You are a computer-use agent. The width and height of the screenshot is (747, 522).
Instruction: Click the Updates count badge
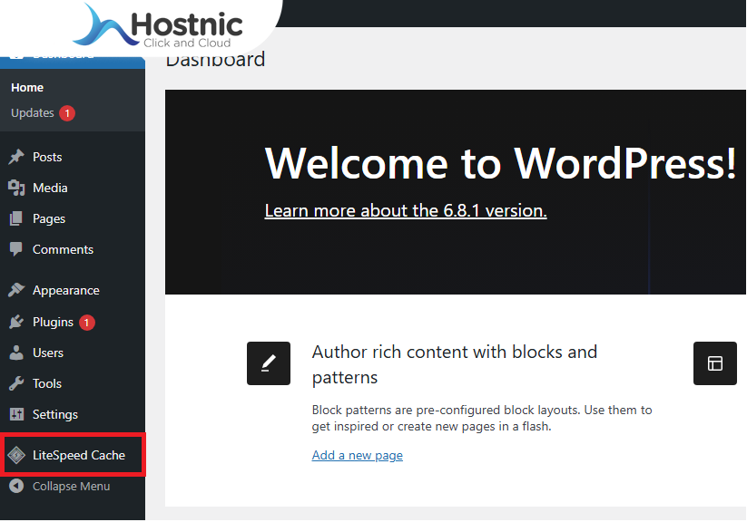(x=67, y=113)
